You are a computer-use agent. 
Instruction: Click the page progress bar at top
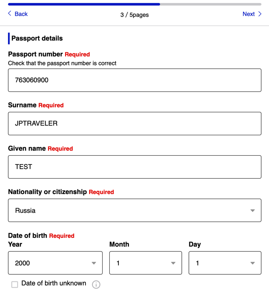pyautogui.click(x=134, y=4)
